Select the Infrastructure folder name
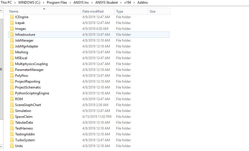The height and width of the screenshot is (151, 249). pyautogui.click(x=25, y=34)
